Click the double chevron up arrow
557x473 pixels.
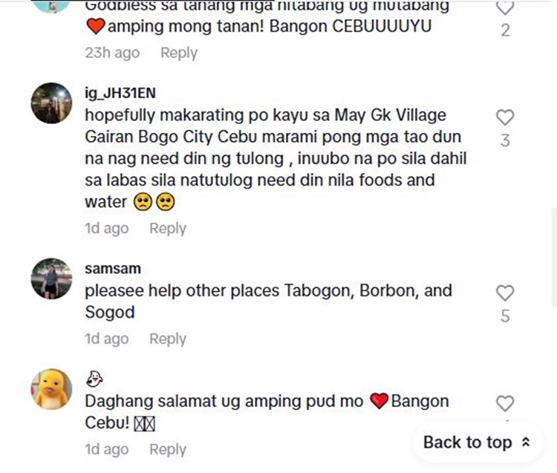(526, 443)
